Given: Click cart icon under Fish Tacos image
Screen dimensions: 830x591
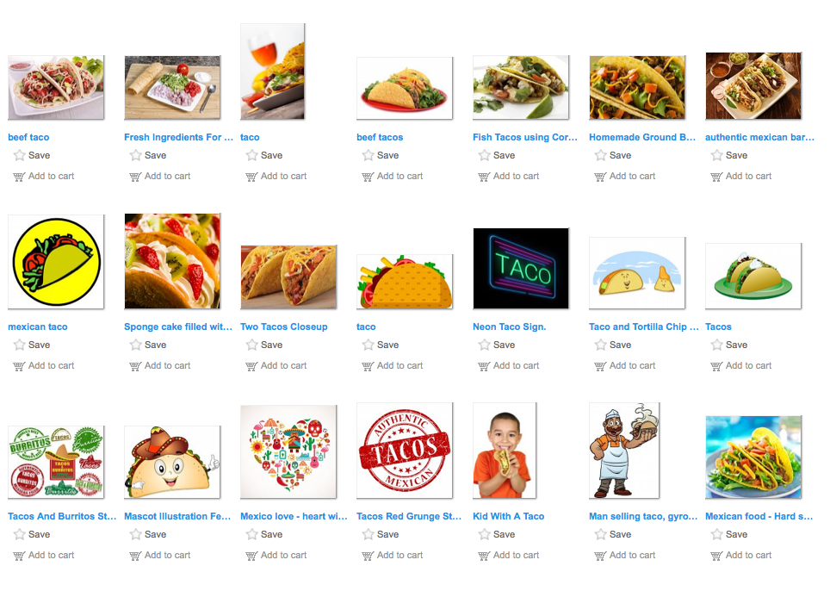Looking at the screenshot, I should [484, 177].
